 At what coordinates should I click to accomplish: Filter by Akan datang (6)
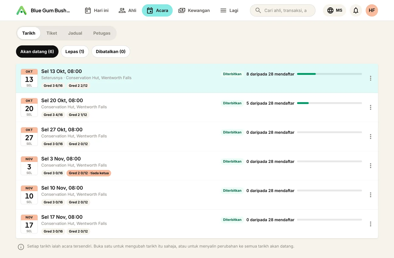[37, 52]
